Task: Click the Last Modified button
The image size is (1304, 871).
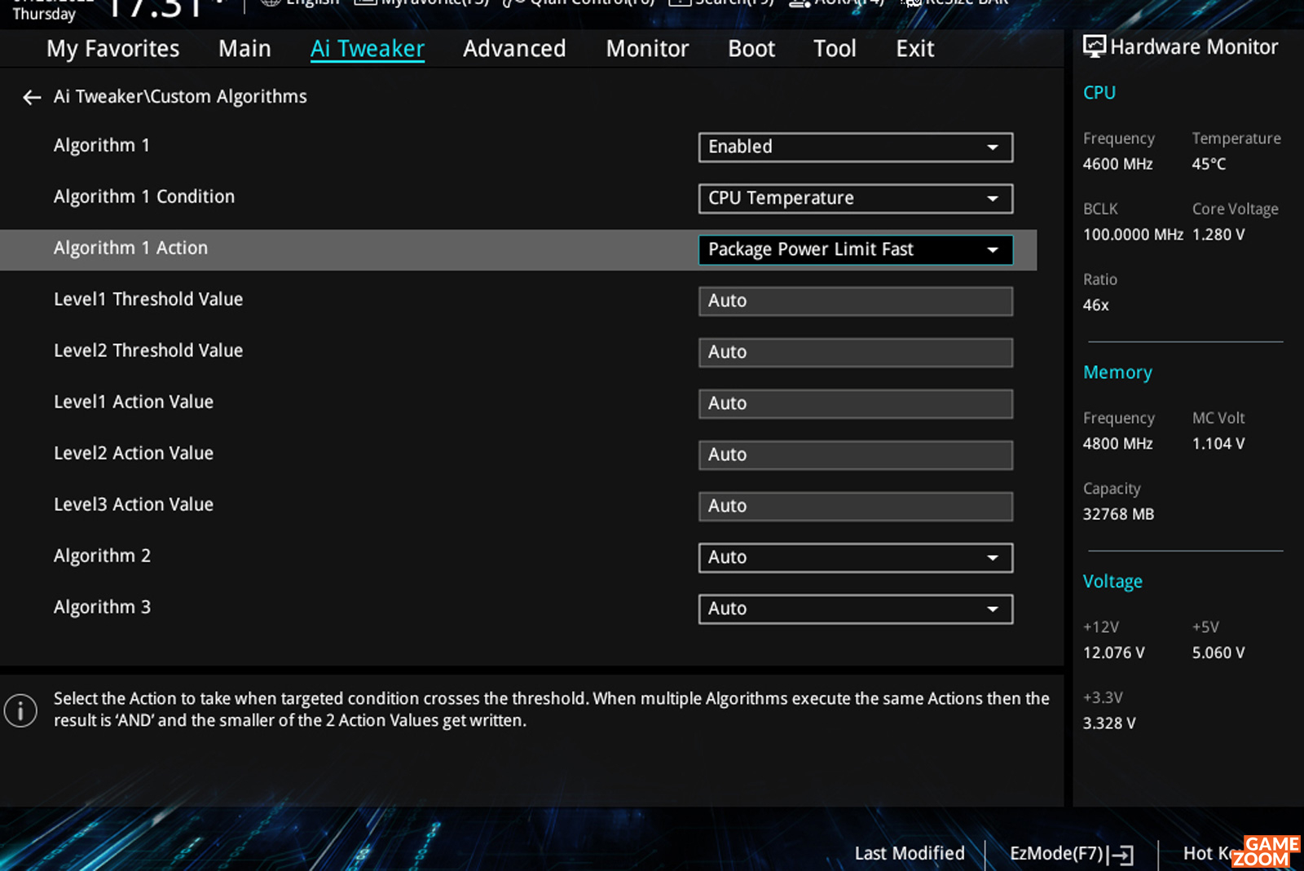Action: point(910,853)
